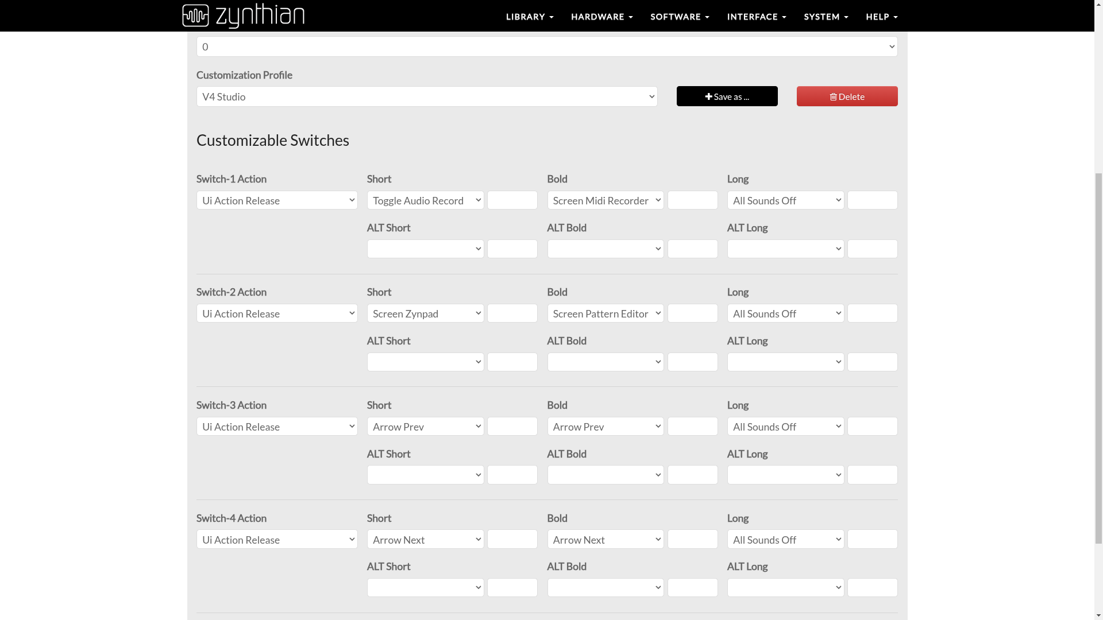Open Switch-2 ALT Bold dropdown
The image size is (1103, 620).
click(x=606, y=362)
